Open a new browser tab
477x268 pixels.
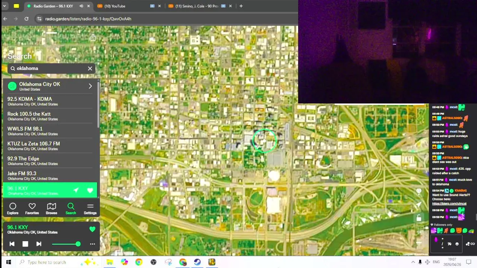(x=241, y=6)
